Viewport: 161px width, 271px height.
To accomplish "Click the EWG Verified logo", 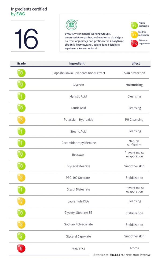I will pos(72,25).
